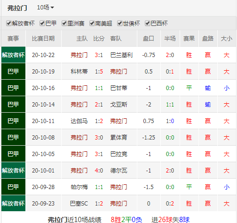Screen dimensions: 237x223
Task: Select the date 20-10-01
Action: pos(43,171)
